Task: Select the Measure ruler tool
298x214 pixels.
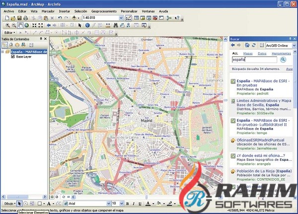Action: [108, 25]
